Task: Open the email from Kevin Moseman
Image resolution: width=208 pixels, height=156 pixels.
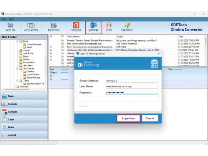Action: pyautogui.click(x=90, y=47)
